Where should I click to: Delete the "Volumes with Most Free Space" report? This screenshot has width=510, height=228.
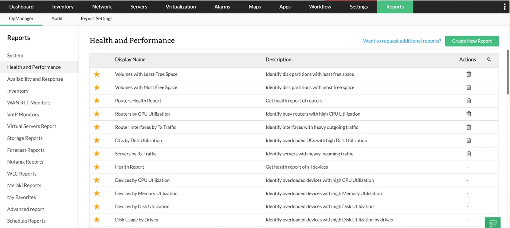tap(468, 87)
